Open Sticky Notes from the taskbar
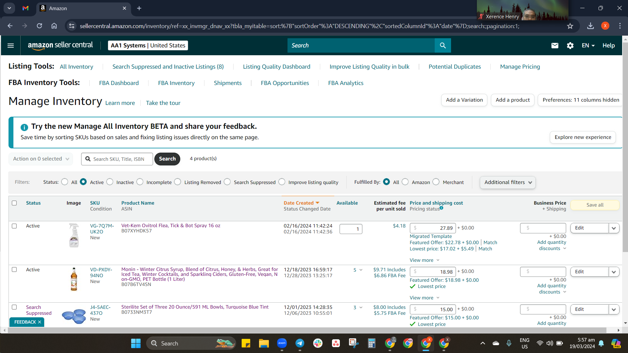The height and width of the screenshot is (353, 628). (x=246, y=343)
